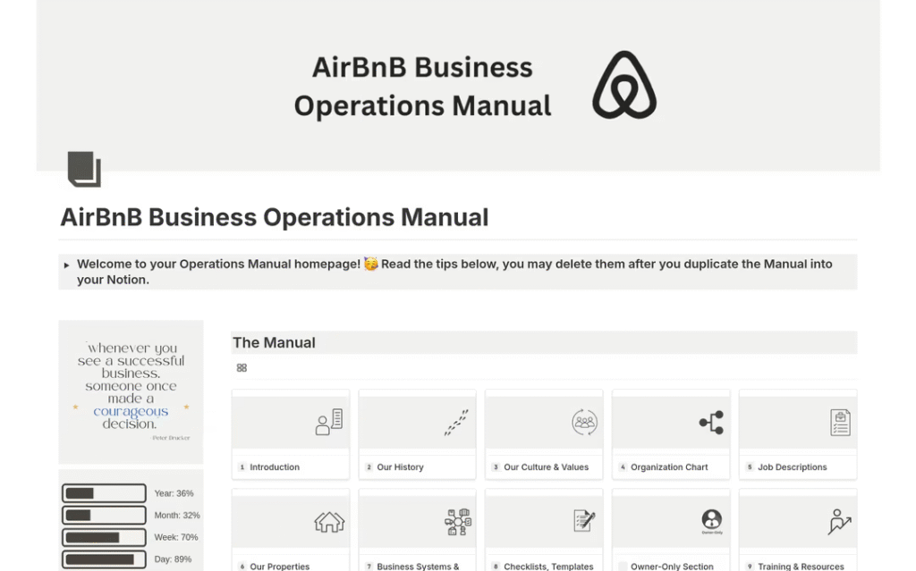916x571 pixels.
Task: Open the Business Systems page title
Action: pos(418,567)
